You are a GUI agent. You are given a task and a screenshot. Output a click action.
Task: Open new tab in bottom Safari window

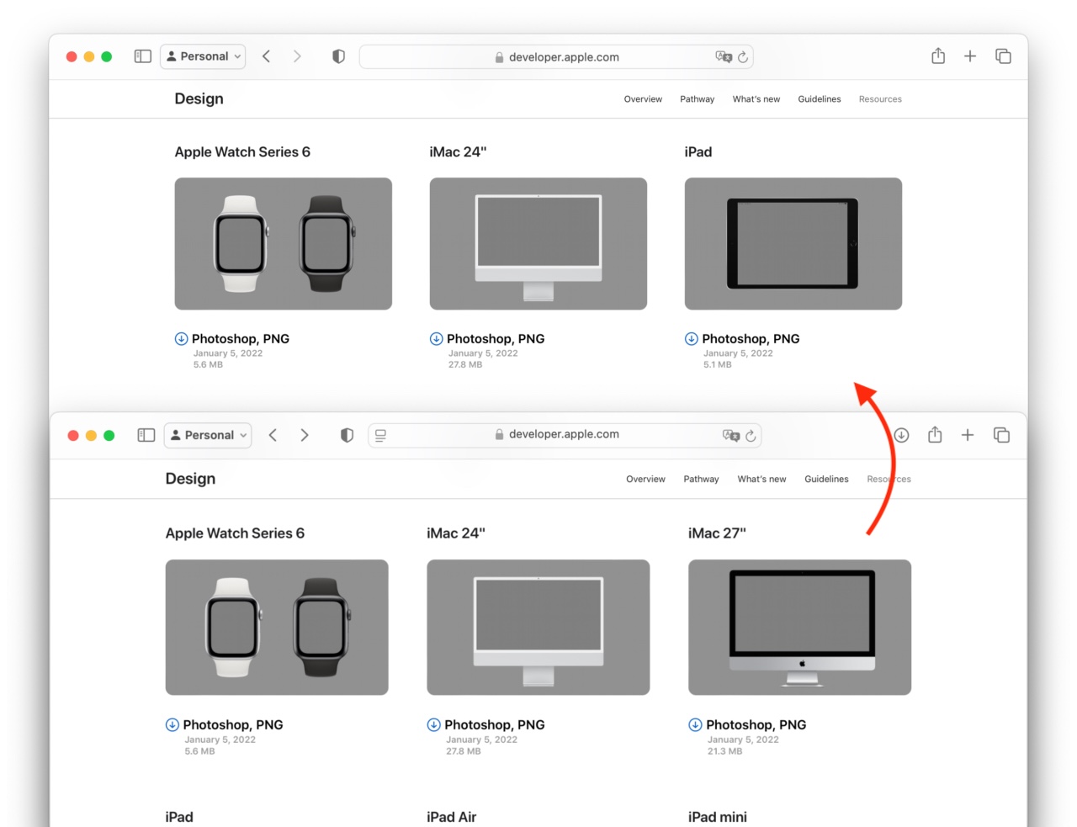tap(968, 435)
